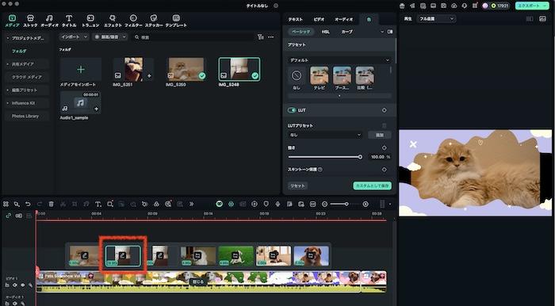Screen dimensions: 555x306
Task: Open the テンプレート (Templates) tab
Action: pos(176,21)
